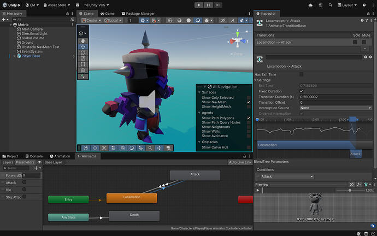The width and height of the screenshot is (377, 236).
Task: Select the Hand view tool in Scene
Action: click(x=83, y=41)
